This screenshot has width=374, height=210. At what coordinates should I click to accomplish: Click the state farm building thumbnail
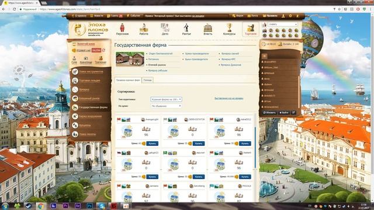(130, 59)
